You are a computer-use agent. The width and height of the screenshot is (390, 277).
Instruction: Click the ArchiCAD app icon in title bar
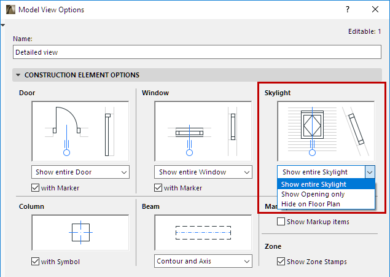tap(10, 10)
